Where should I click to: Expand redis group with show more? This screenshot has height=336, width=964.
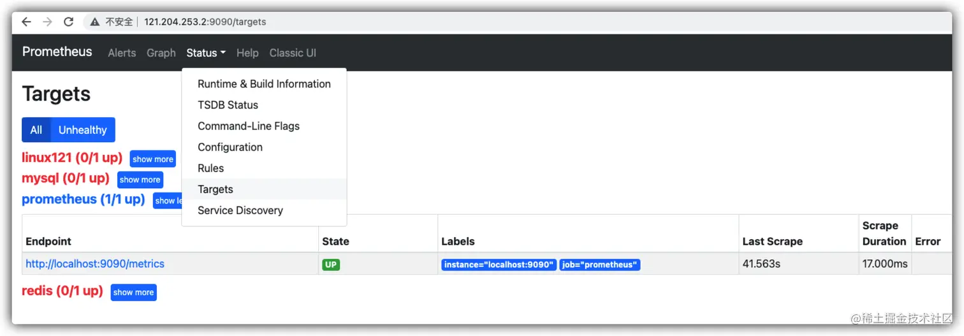pos(133,293)
